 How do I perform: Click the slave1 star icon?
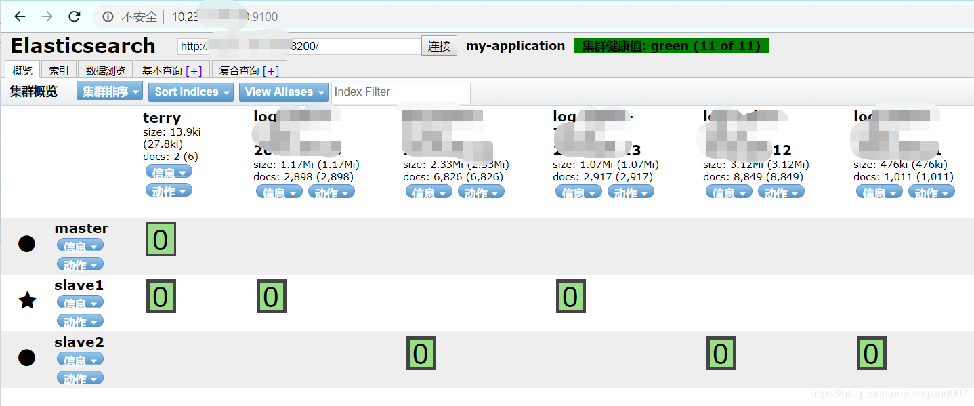(27, 300)
